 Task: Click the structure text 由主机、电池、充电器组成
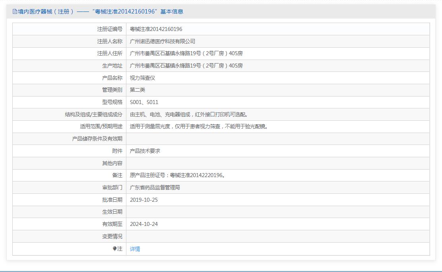(160, 115)
